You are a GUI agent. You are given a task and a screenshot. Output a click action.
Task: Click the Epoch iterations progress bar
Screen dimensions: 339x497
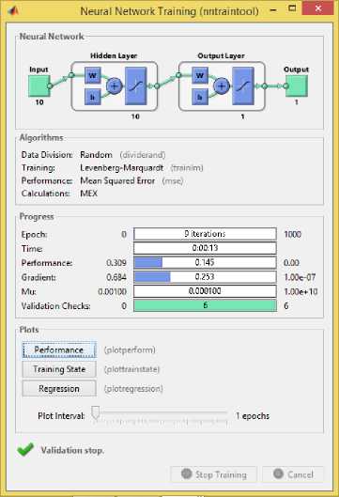(x=205, y=234)
